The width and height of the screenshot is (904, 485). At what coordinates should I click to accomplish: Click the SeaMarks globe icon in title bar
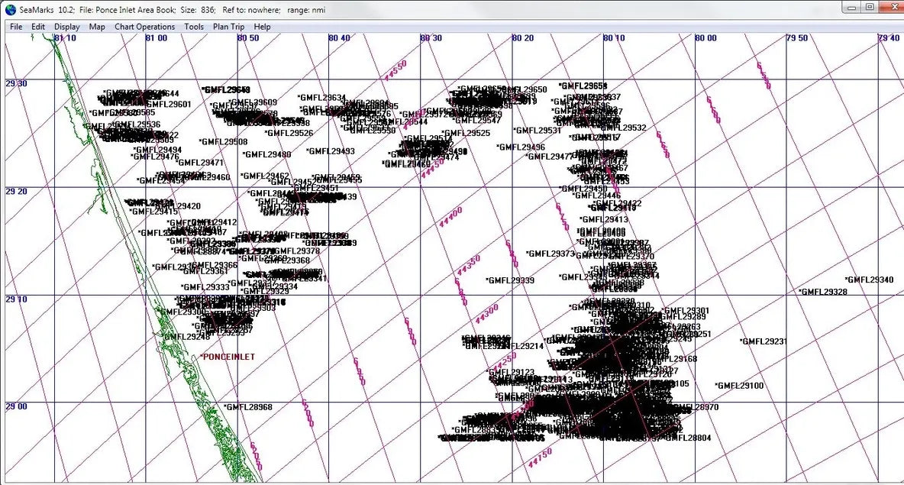pos(11,9)
